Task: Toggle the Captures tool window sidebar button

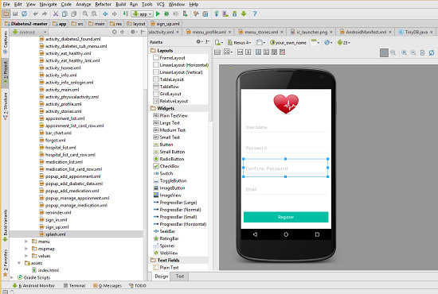Action: [x=5, y=42]
